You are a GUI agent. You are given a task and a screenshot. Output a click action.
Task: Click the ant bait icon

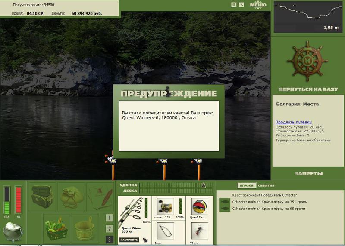coord(200,231)
